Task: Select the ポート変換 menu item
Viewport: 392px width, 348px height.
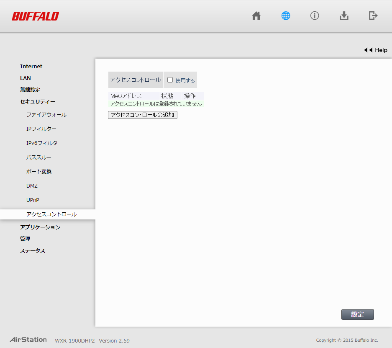Action: click(39, 172)
